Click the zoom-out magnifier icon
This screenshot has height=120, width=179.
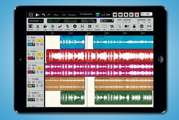pyautogui.click(x=138, y=22)
